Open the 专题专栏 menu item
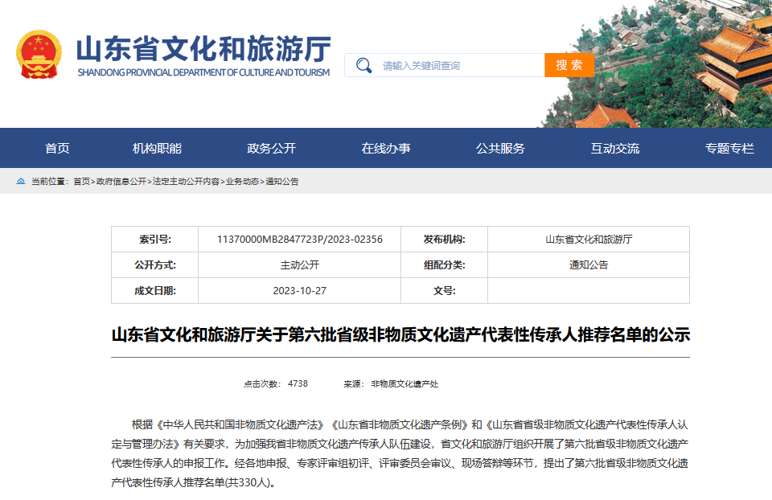 (x=729, y=148)
